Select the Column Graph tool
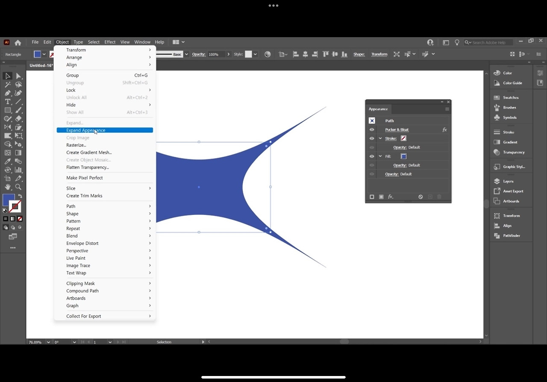The width and height of the screenshot is (547, 382). (18, 170)
